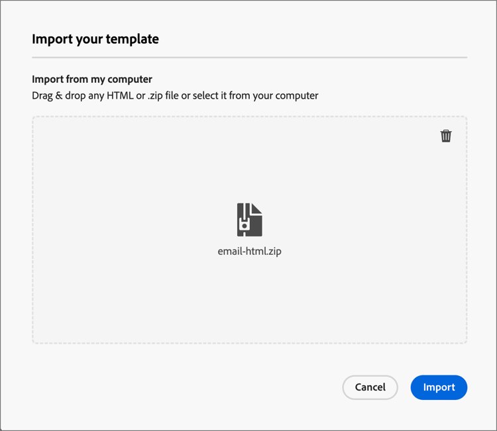This screenshot has height=431, width=497.
Task: Click the divider line under the title
Action: 249,58
